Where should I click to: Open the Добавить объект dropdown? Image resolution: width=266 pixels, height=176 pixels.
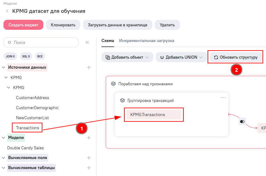127,57
